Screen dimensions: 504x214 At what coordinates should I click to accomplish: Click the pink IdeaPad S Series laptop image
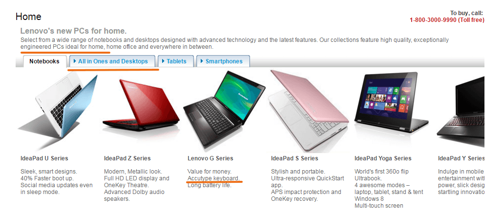tap(309, 111)
